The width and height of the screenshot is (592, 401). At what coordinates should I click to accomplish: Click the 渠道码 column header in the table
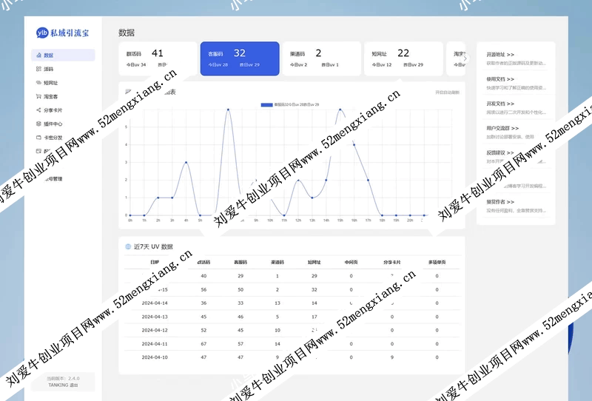(x=277, y=262)
